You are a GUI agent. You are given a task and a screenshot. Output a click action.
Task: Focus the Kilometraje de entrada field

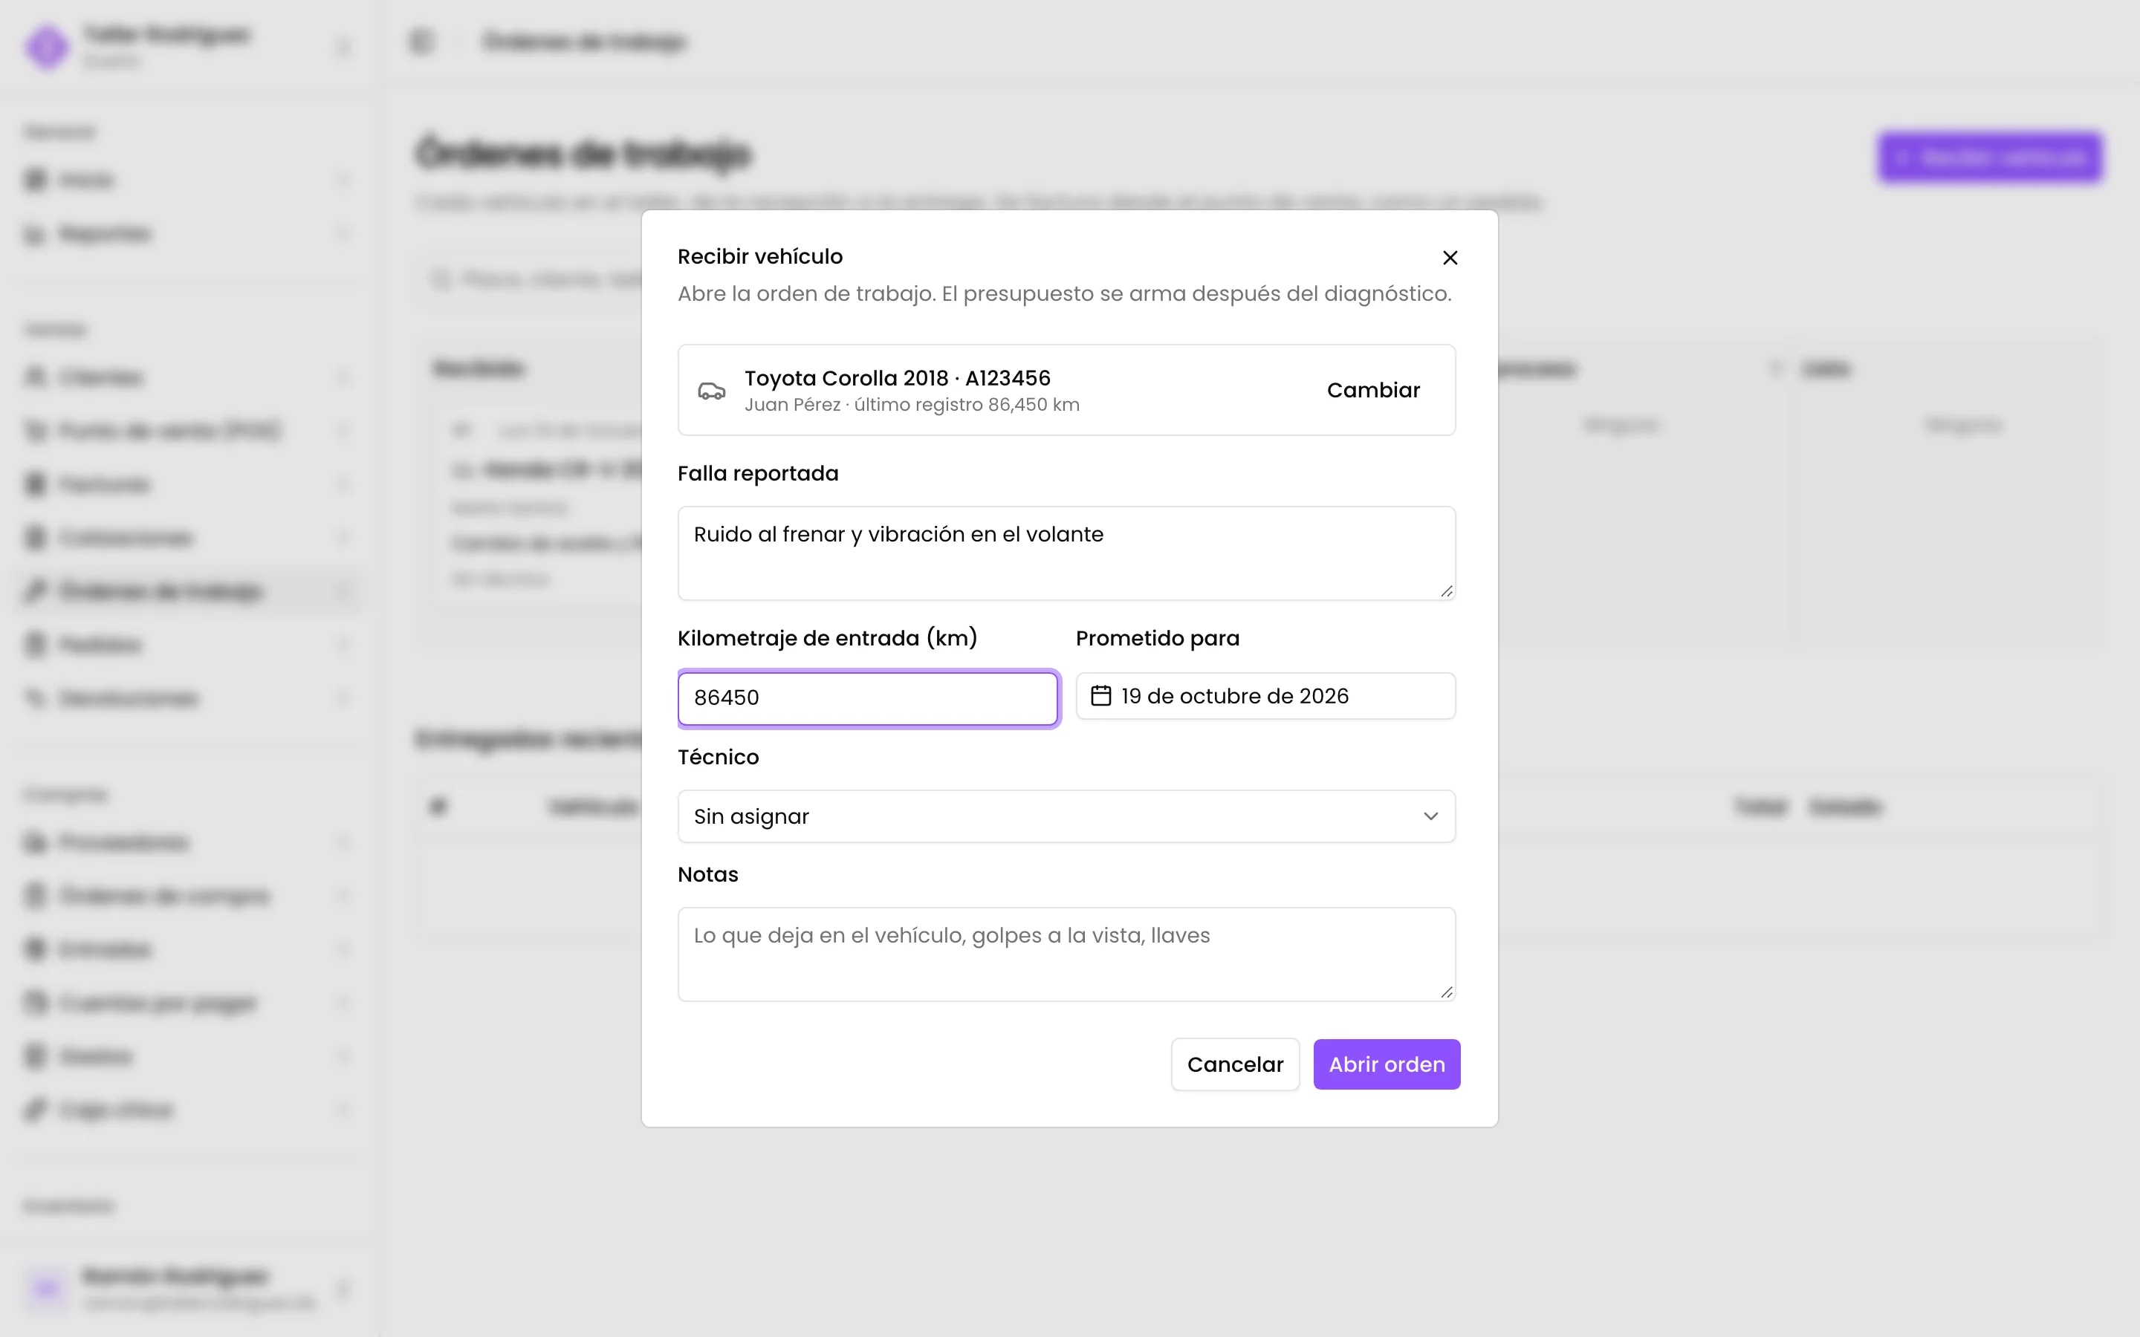(x=867, y=697)
